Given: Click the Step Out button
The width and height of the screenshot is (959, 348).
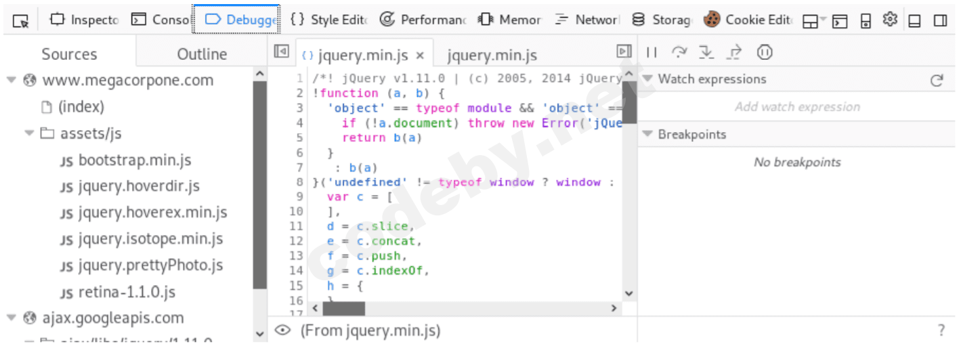Looking at the screenshot, I should point(735,52).
